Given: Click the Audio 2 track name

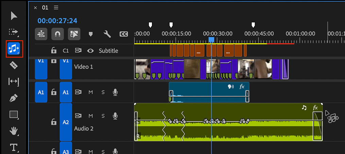Looking at the screenshot, I should tap(84, 128).
